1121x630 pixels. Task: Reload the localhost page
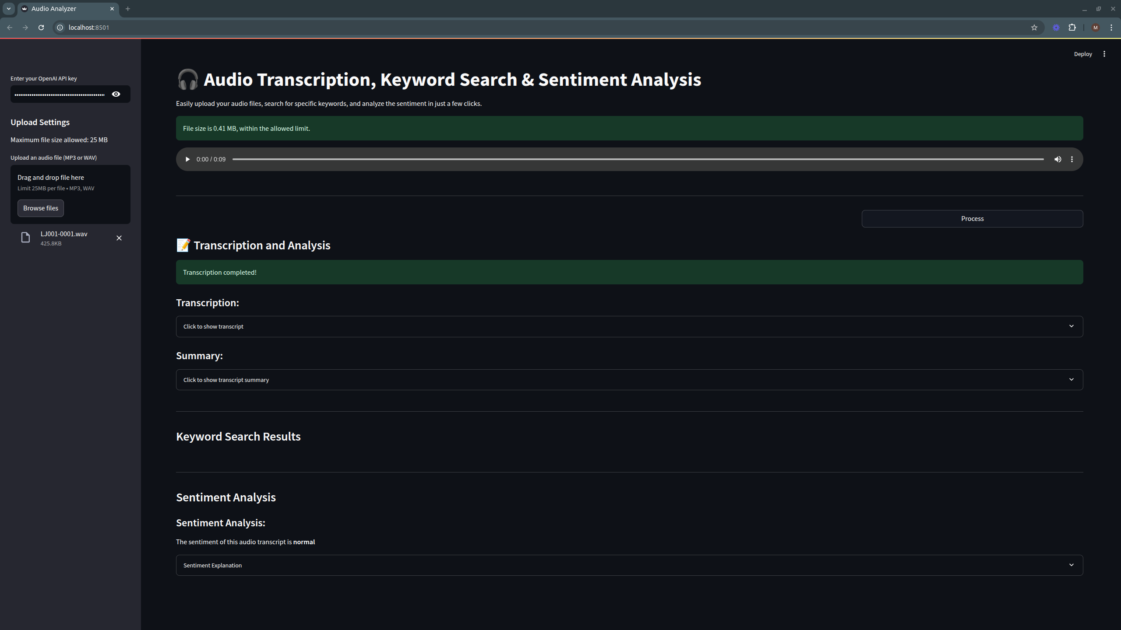click(x=41, y=28)
